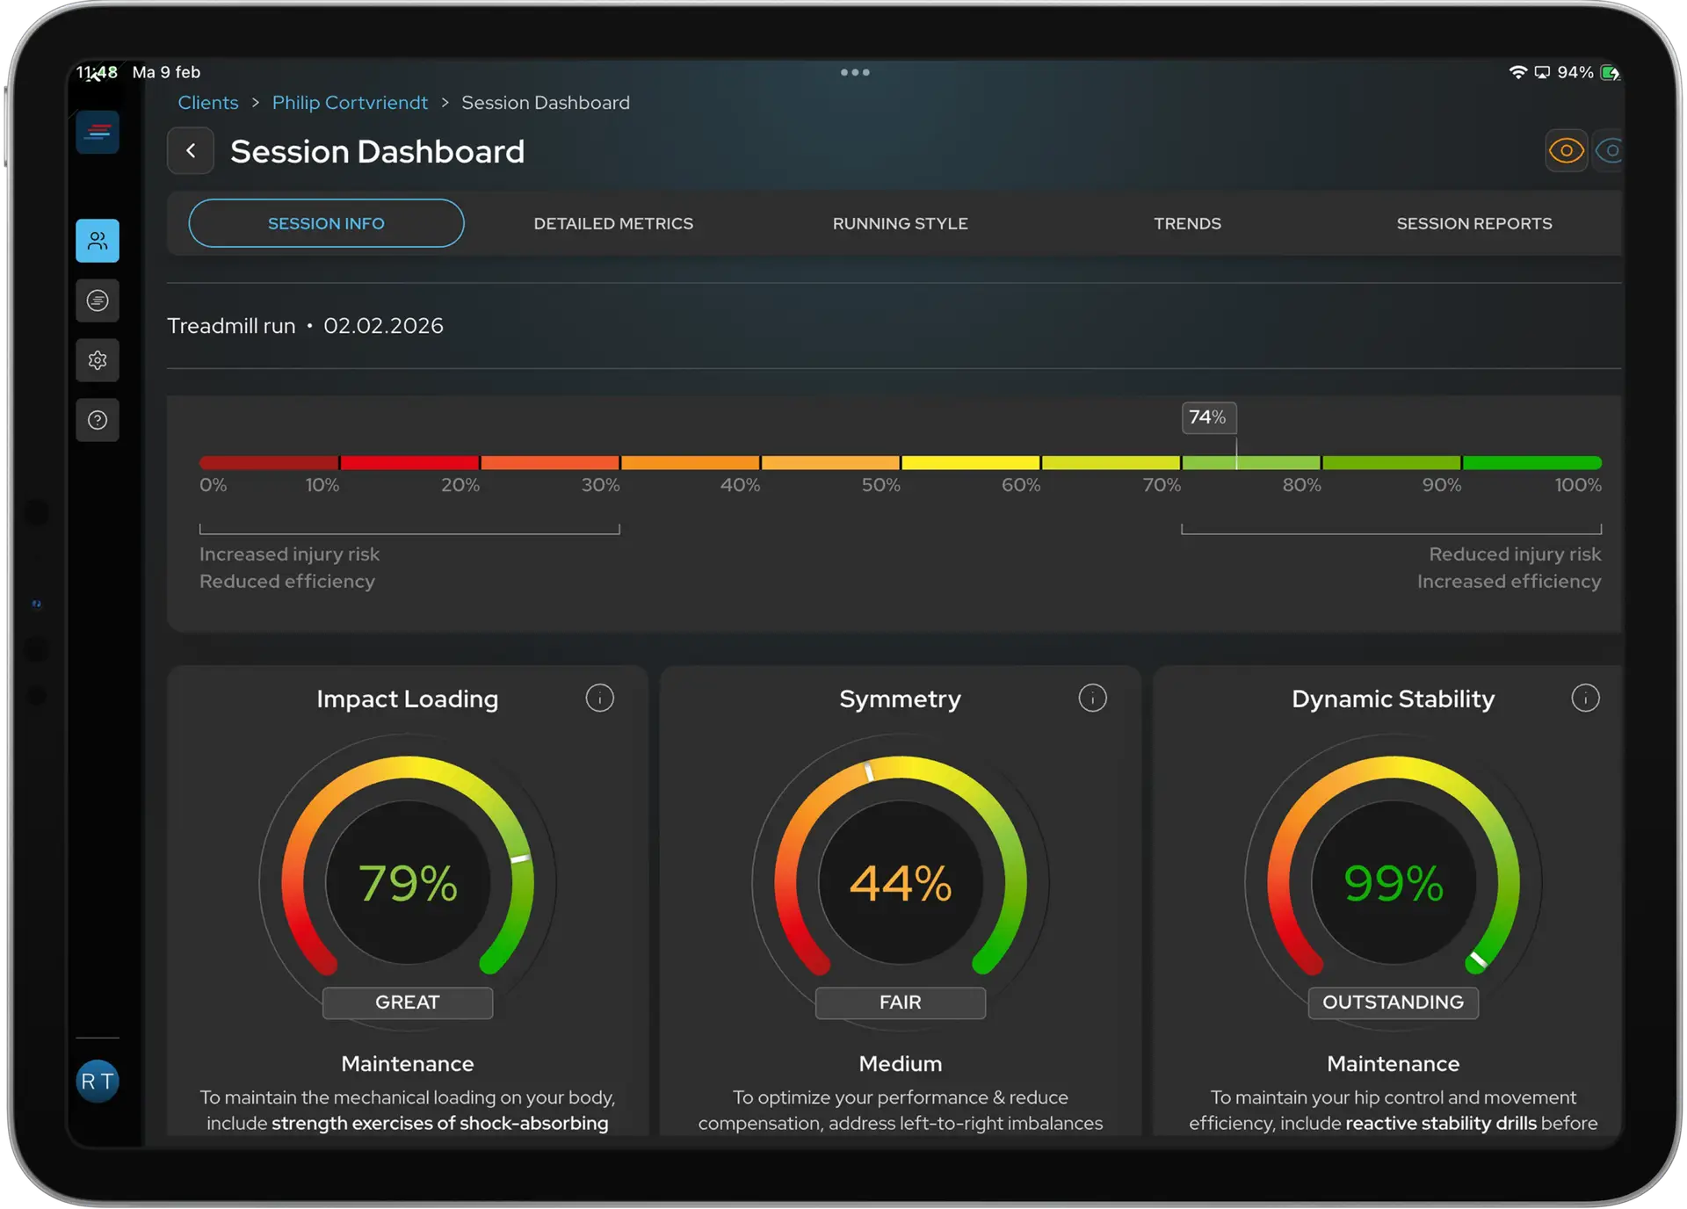1687x1209 pixels.
Task: Open Dynamic Stability info icon
Action: pos(1585,699)
